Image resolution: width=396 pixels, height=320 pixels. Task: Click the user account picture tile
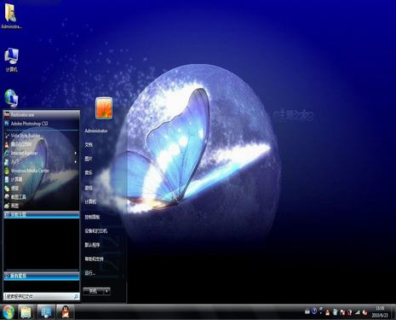click(x=104, y=108)
